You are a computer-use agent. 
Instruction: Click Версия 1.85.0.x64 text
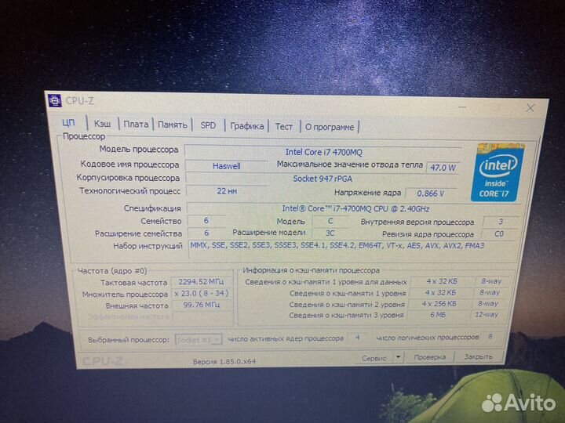224,361
